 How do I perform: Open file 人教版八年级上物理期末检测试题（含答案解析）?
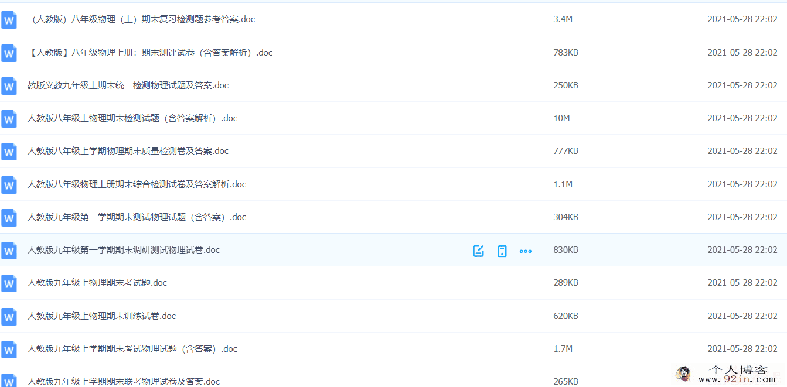click(132, 118)
